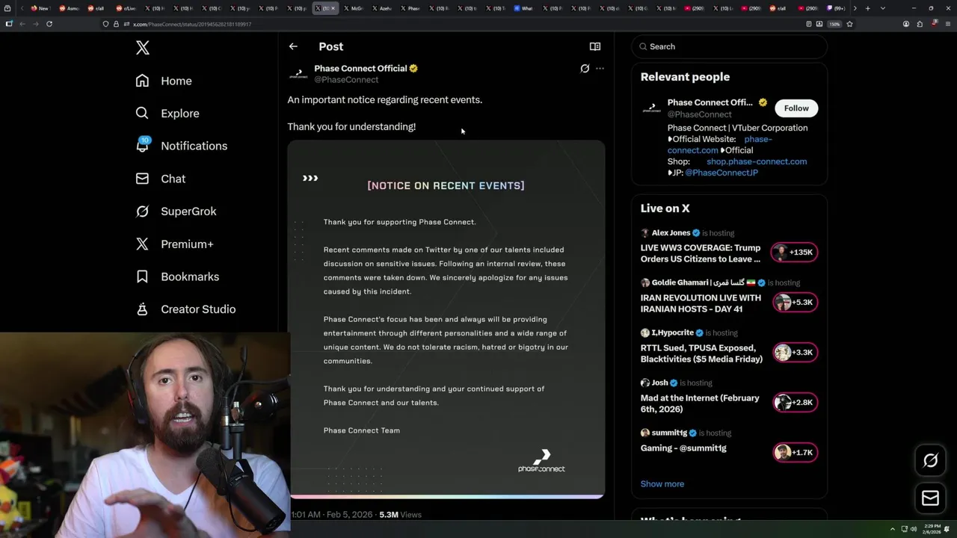Screen dimensions: 957x538
Task: Open the floating messages envelope button
Action: coord(930,498)
